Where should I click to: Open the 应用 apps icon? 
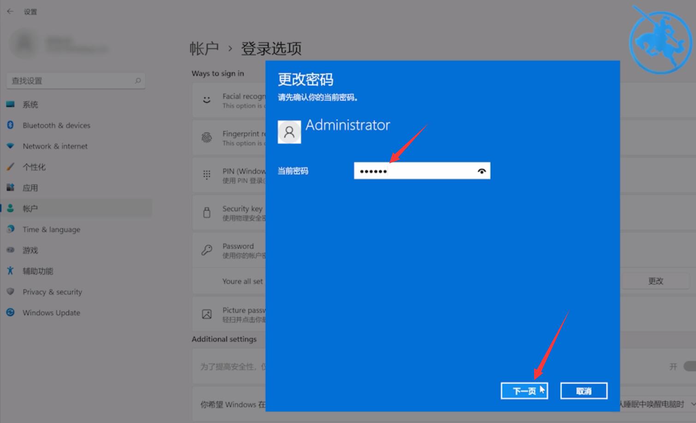[10, 187]
